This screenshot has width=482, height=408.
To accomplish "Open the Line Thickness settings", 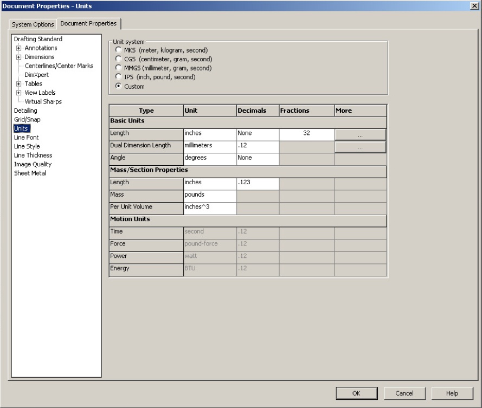I will coord(33,155).
